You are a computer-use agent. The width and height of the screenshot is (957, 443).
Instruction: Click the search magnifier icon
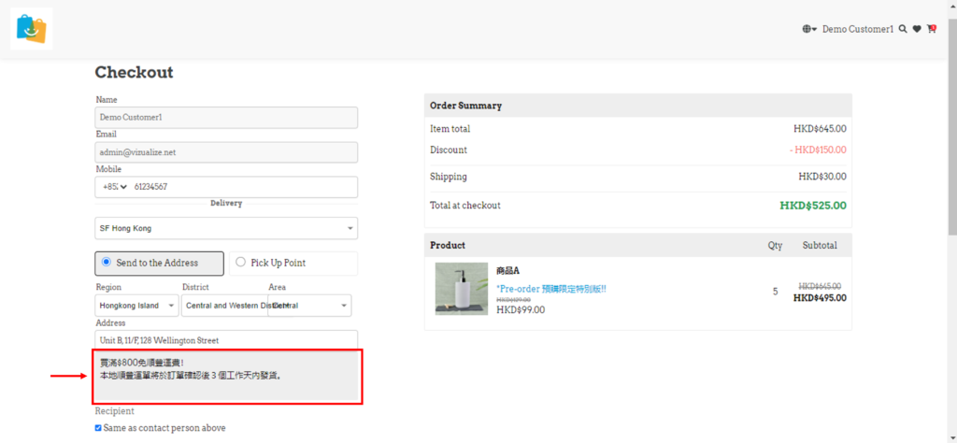coord(902,29)
